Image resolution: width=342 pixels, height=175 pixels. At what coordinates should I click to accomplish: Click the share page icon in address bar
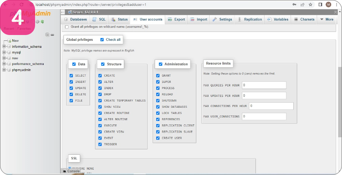click(x=303, y=5)
